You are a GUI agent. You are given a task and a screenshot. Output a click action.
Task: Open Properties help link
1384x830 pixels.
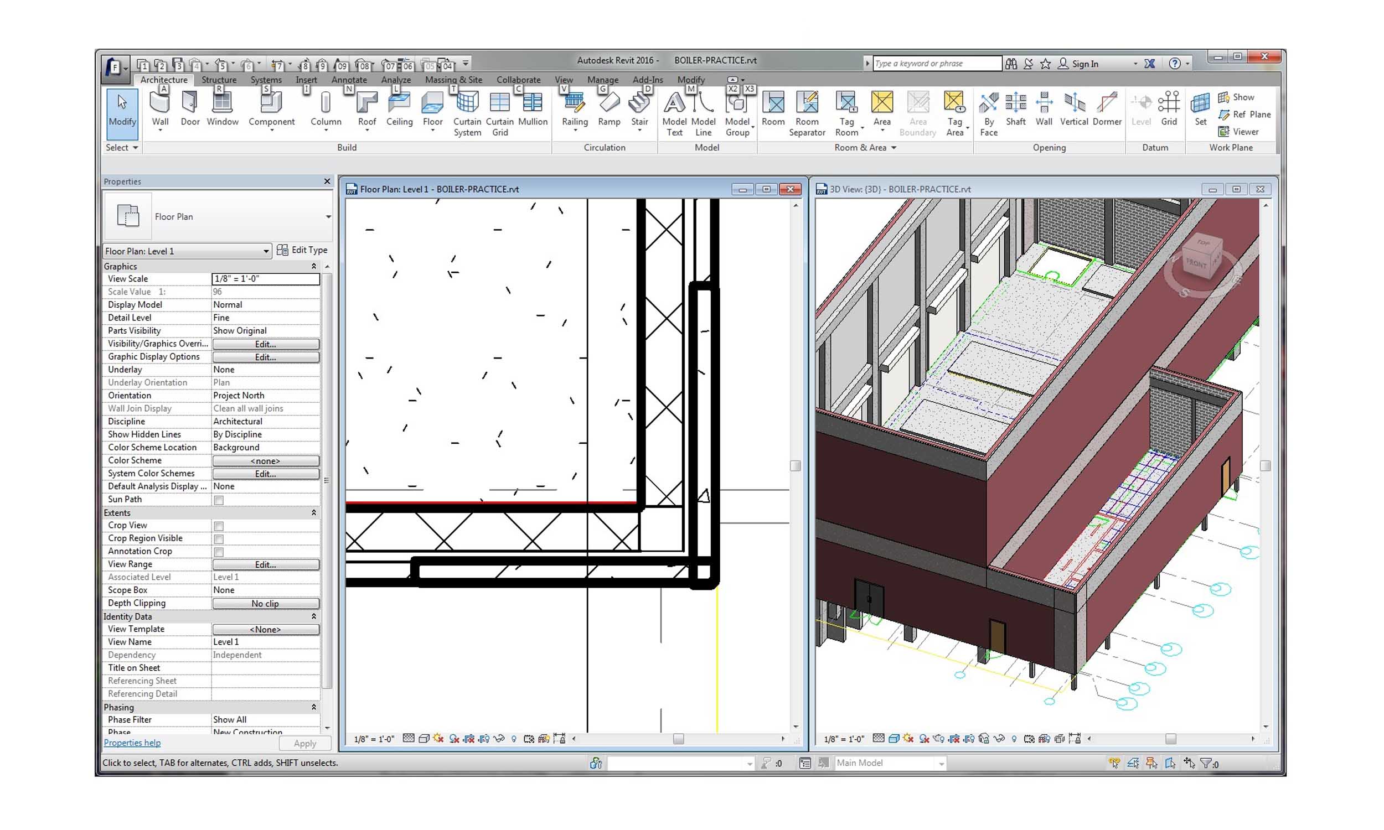131,742
